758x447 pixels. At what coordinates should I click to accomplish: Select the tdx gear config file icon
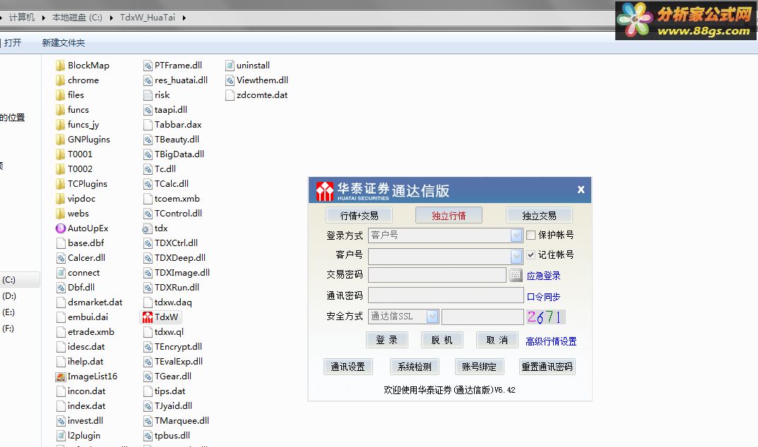point(148,228)
